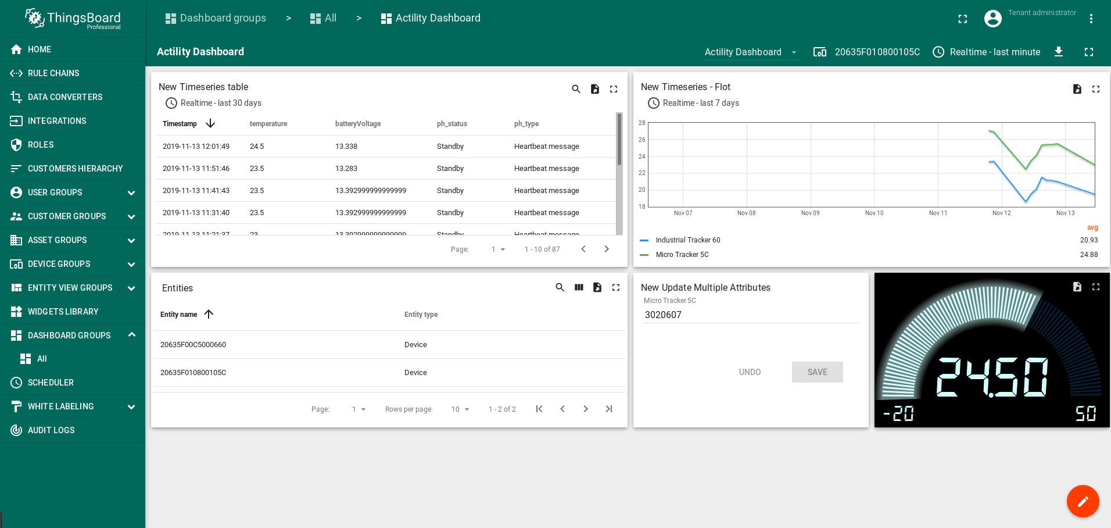Click SAVE button
Image resolution: width=1111 pixels, height=528 pixels.
click(818, 372)
